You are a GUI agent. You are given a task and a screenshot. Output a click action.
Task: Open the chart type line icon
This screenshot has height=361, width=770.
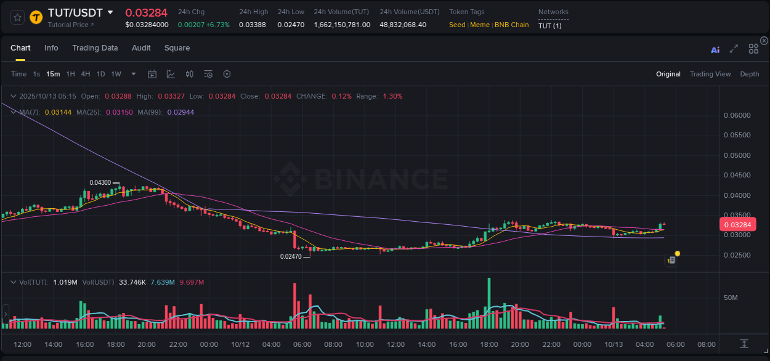tap(171, 74)
